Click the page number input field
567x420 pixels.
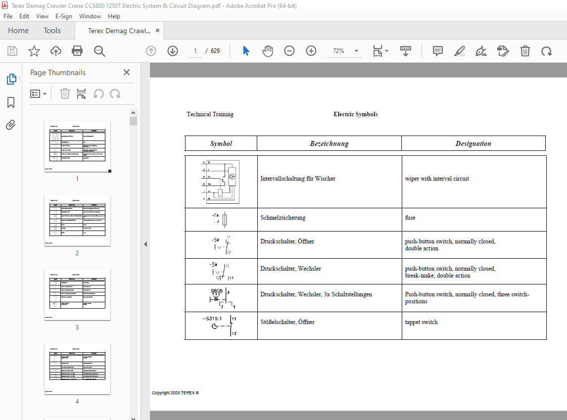click(x=195, y=51)
